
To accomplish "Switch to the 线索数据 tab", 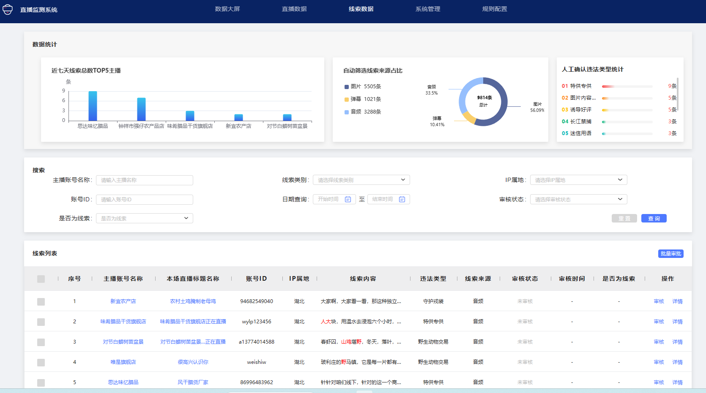I will pyautogui.click(x=361, y=9).
